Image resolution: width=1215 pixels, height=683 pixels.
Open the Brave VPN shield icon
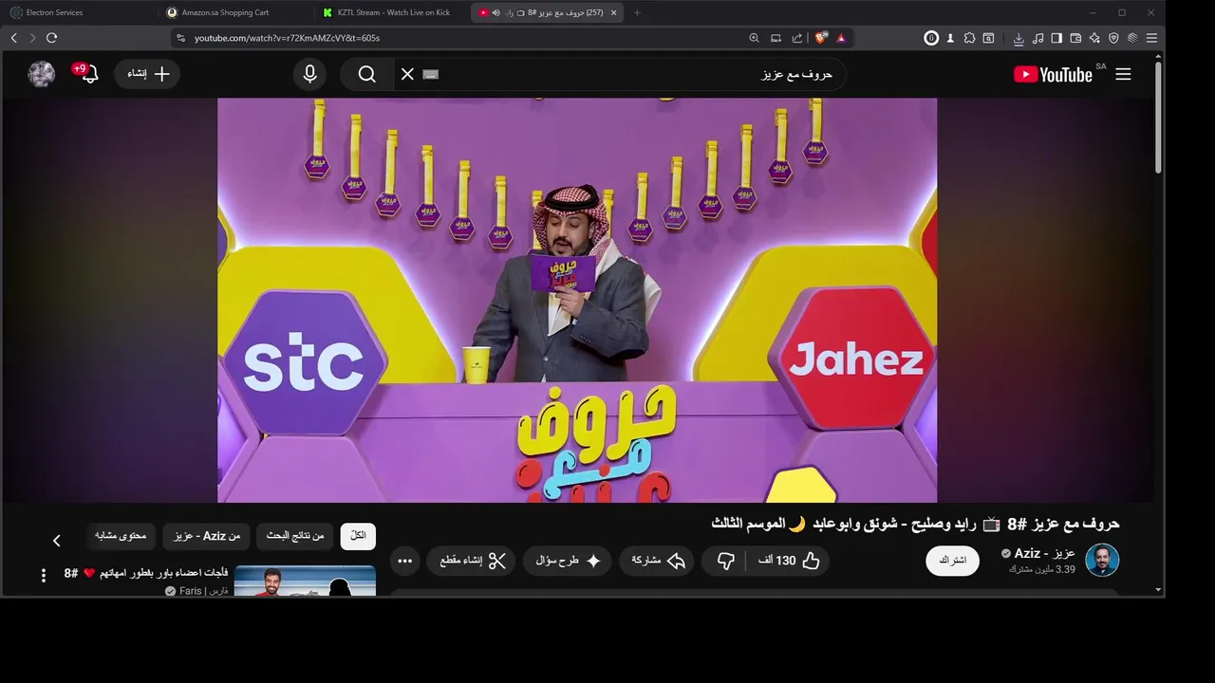click(1113, 38)
